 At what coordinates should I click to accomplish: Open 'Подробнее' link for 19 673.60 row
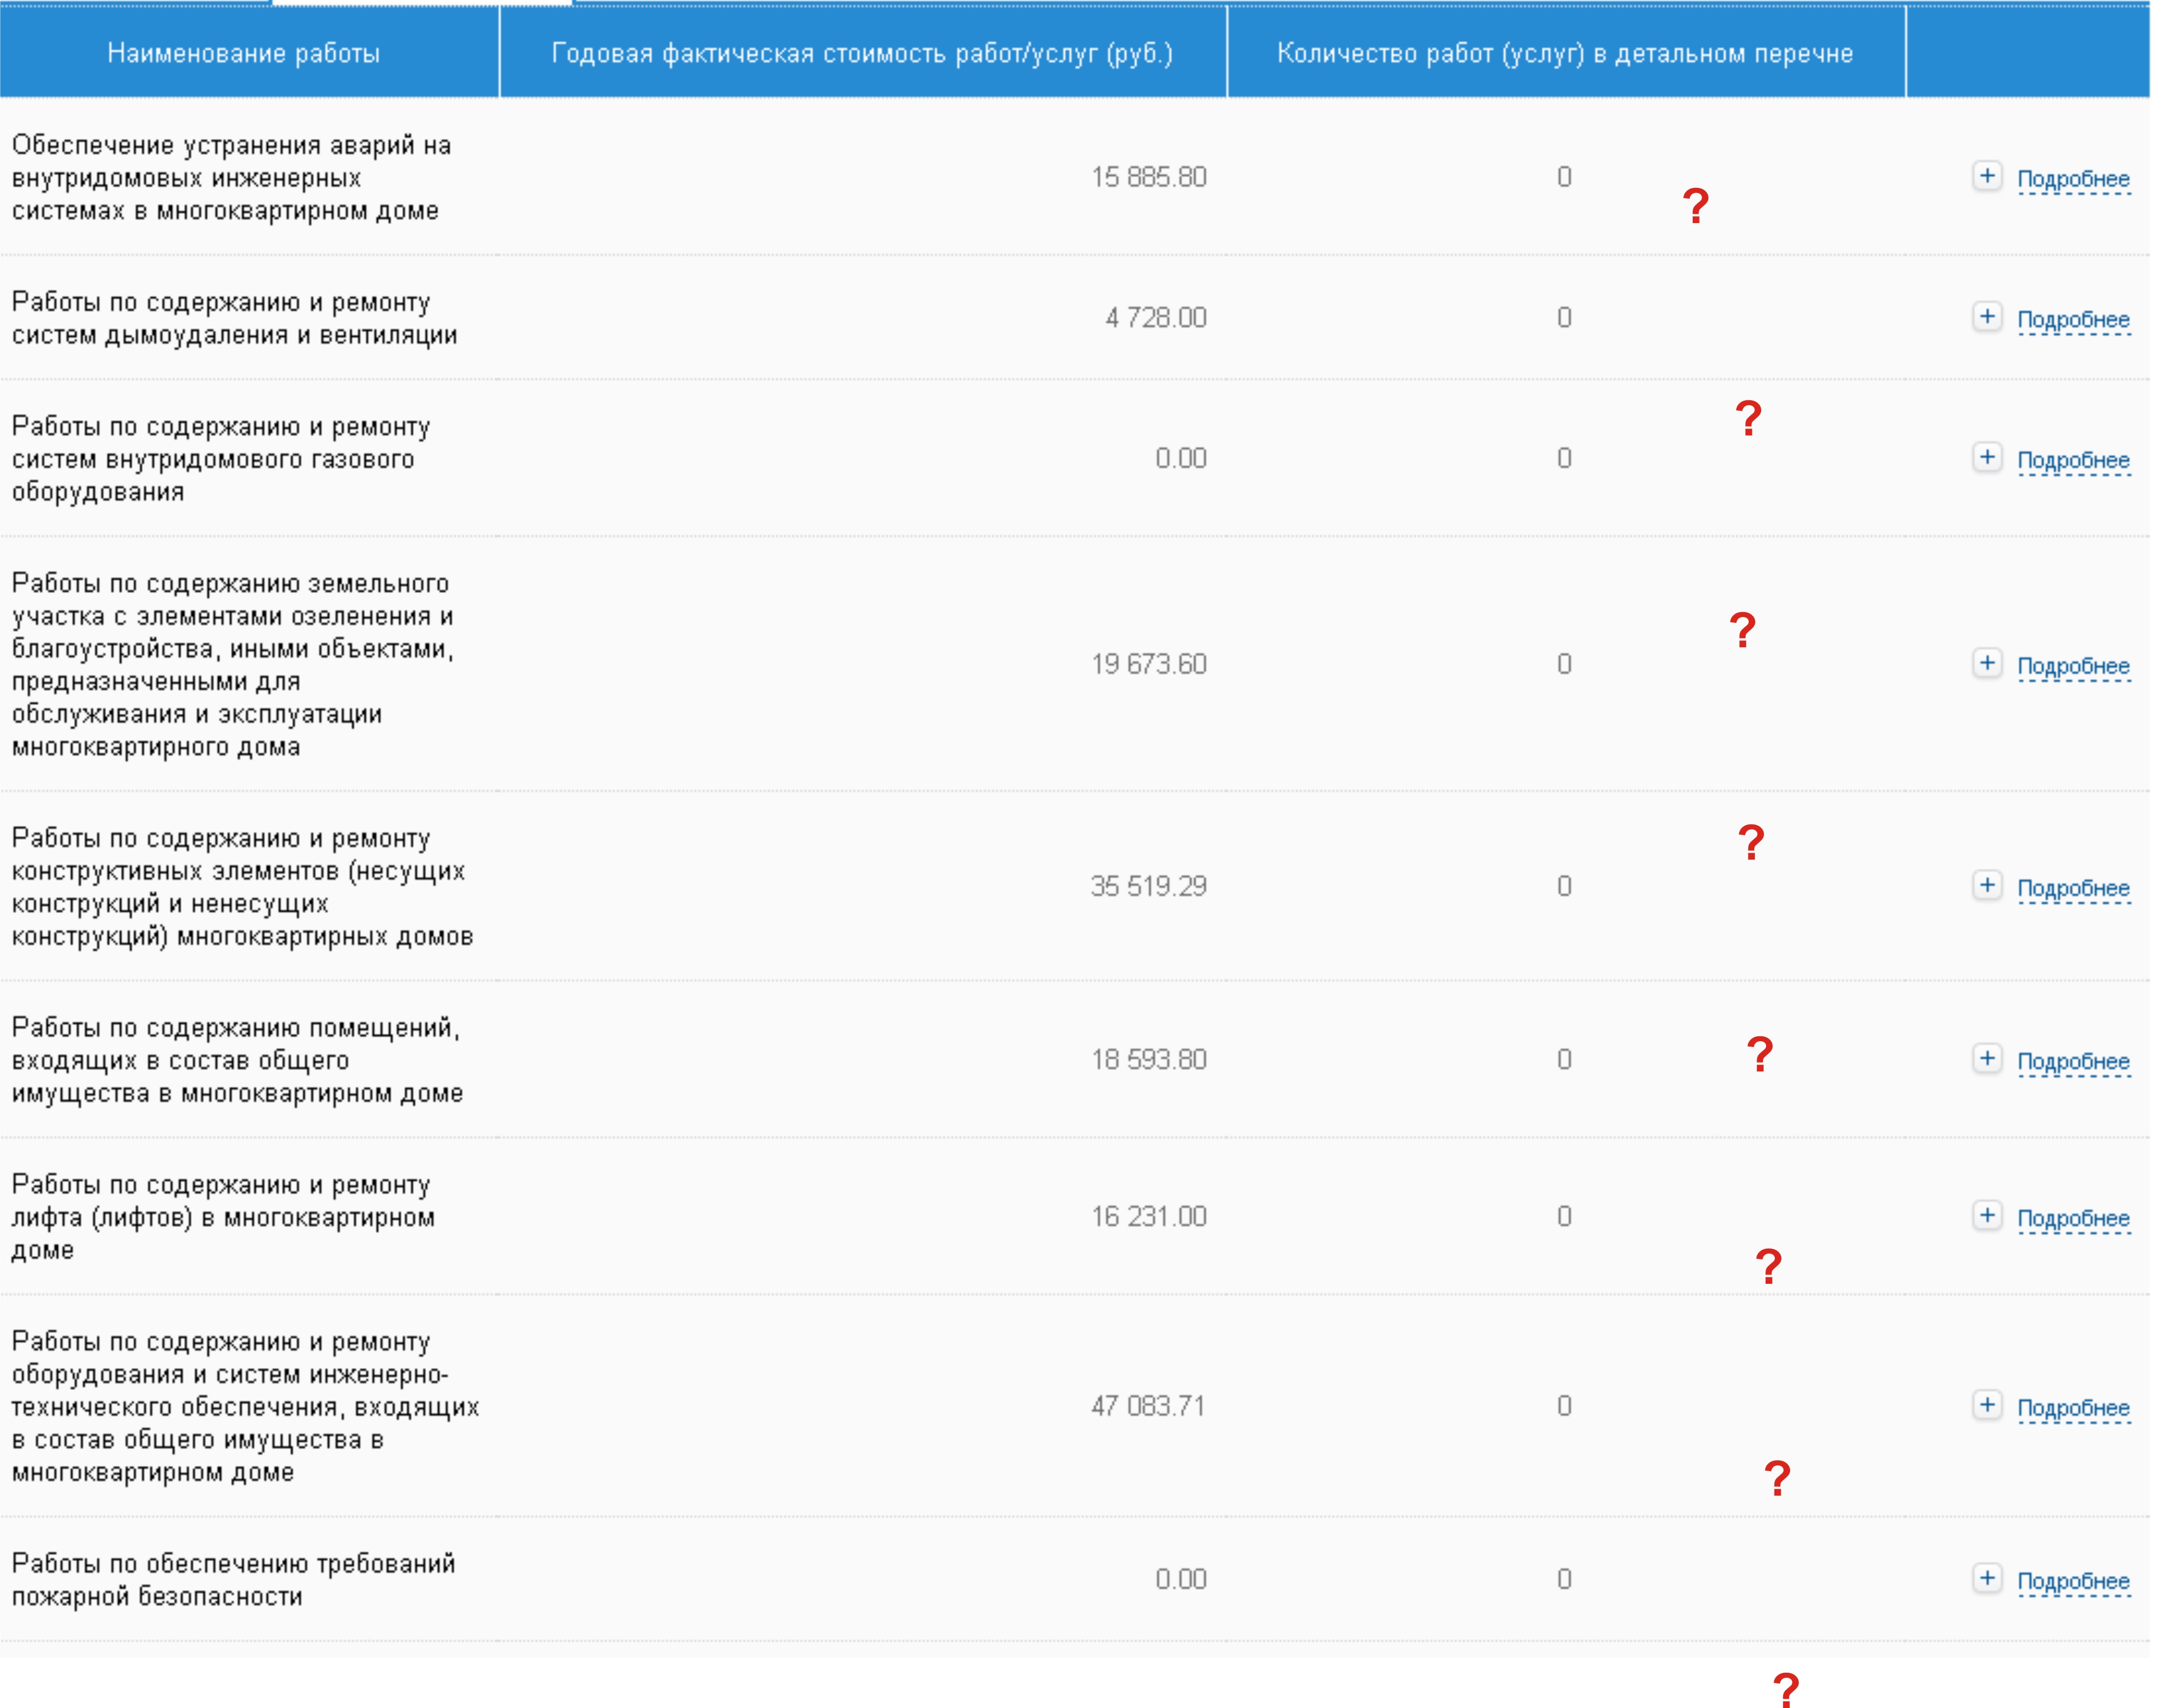pos(2073,666)
